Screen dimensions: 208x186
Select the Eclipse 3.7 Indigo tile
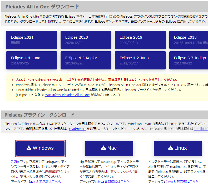pyautogui.click(x=189, y=60)
